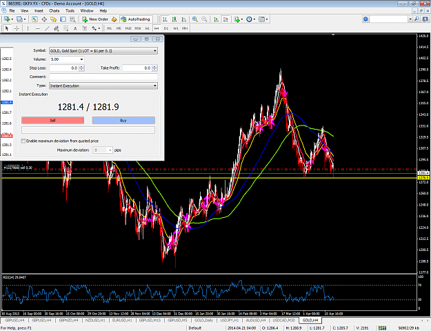This screenshot has width=431, height=331.
Task: Select the trendline drawing tool
Action: click(x=47, y=28)
